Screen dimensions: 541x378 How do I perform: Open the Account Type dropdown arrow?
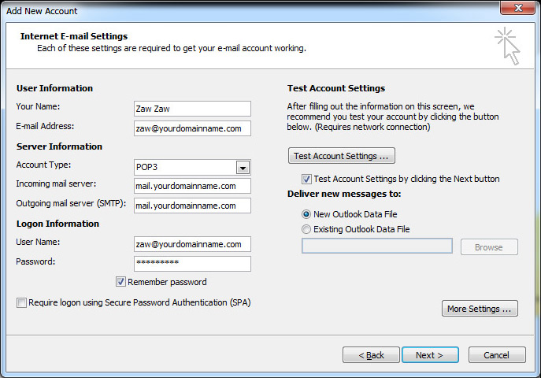(243, 168)
